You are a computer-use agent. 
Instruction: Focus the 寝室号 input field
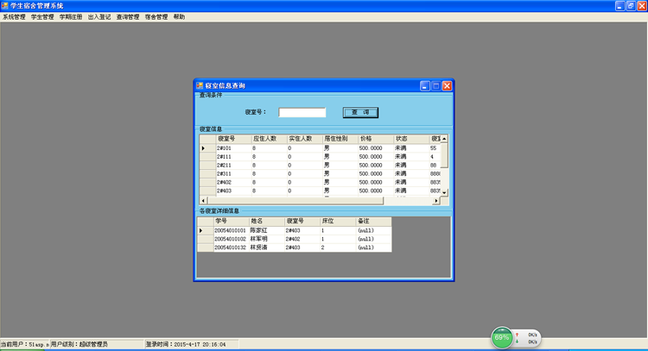pyautogui.click(x=302, y=112)
